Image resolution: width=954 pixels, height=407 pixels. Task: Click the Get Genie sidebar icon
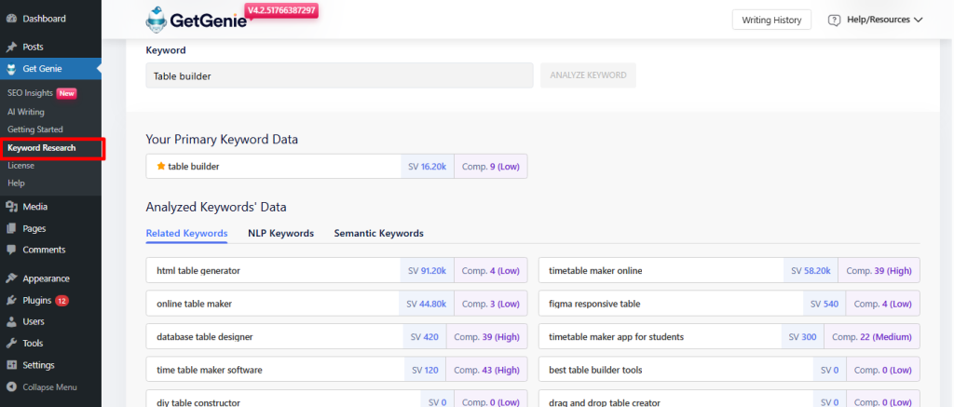pos(11,69)
